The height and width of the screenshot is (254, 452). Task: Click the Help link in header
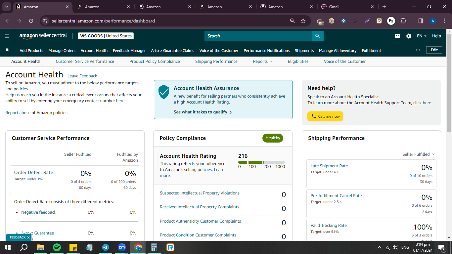coord(436,36)
